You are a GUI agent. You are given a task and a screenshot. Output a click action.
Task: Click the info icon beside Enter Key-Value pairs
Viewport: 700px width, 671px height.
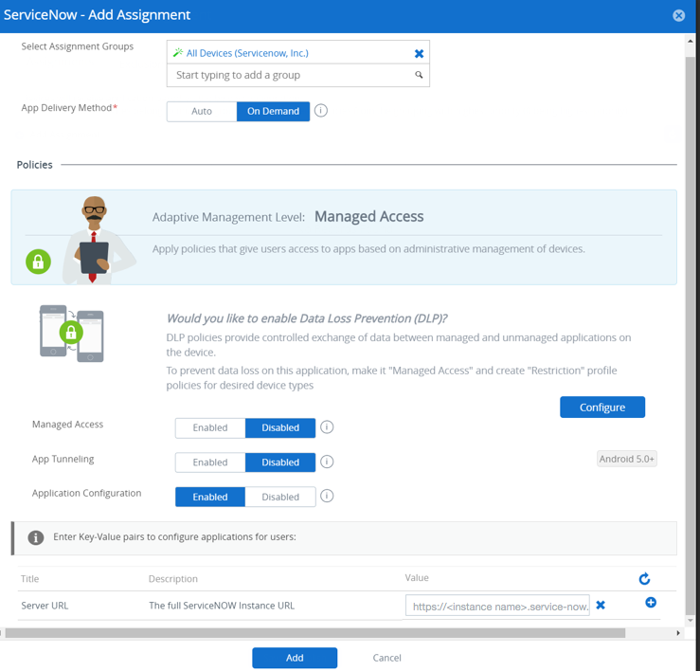[36, 537]
